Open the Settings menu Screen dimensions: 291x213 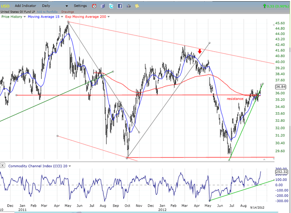(x=80, y=6)
